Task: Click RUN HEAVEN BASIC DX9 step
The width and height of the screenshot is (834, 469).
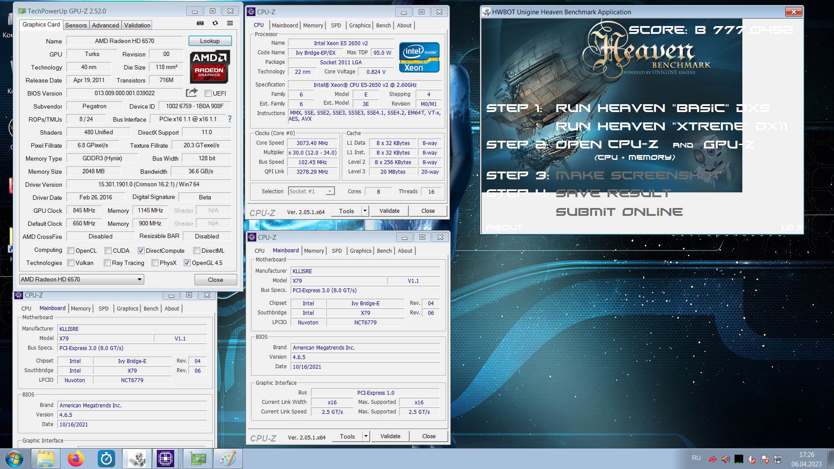Action: point(662,108)
